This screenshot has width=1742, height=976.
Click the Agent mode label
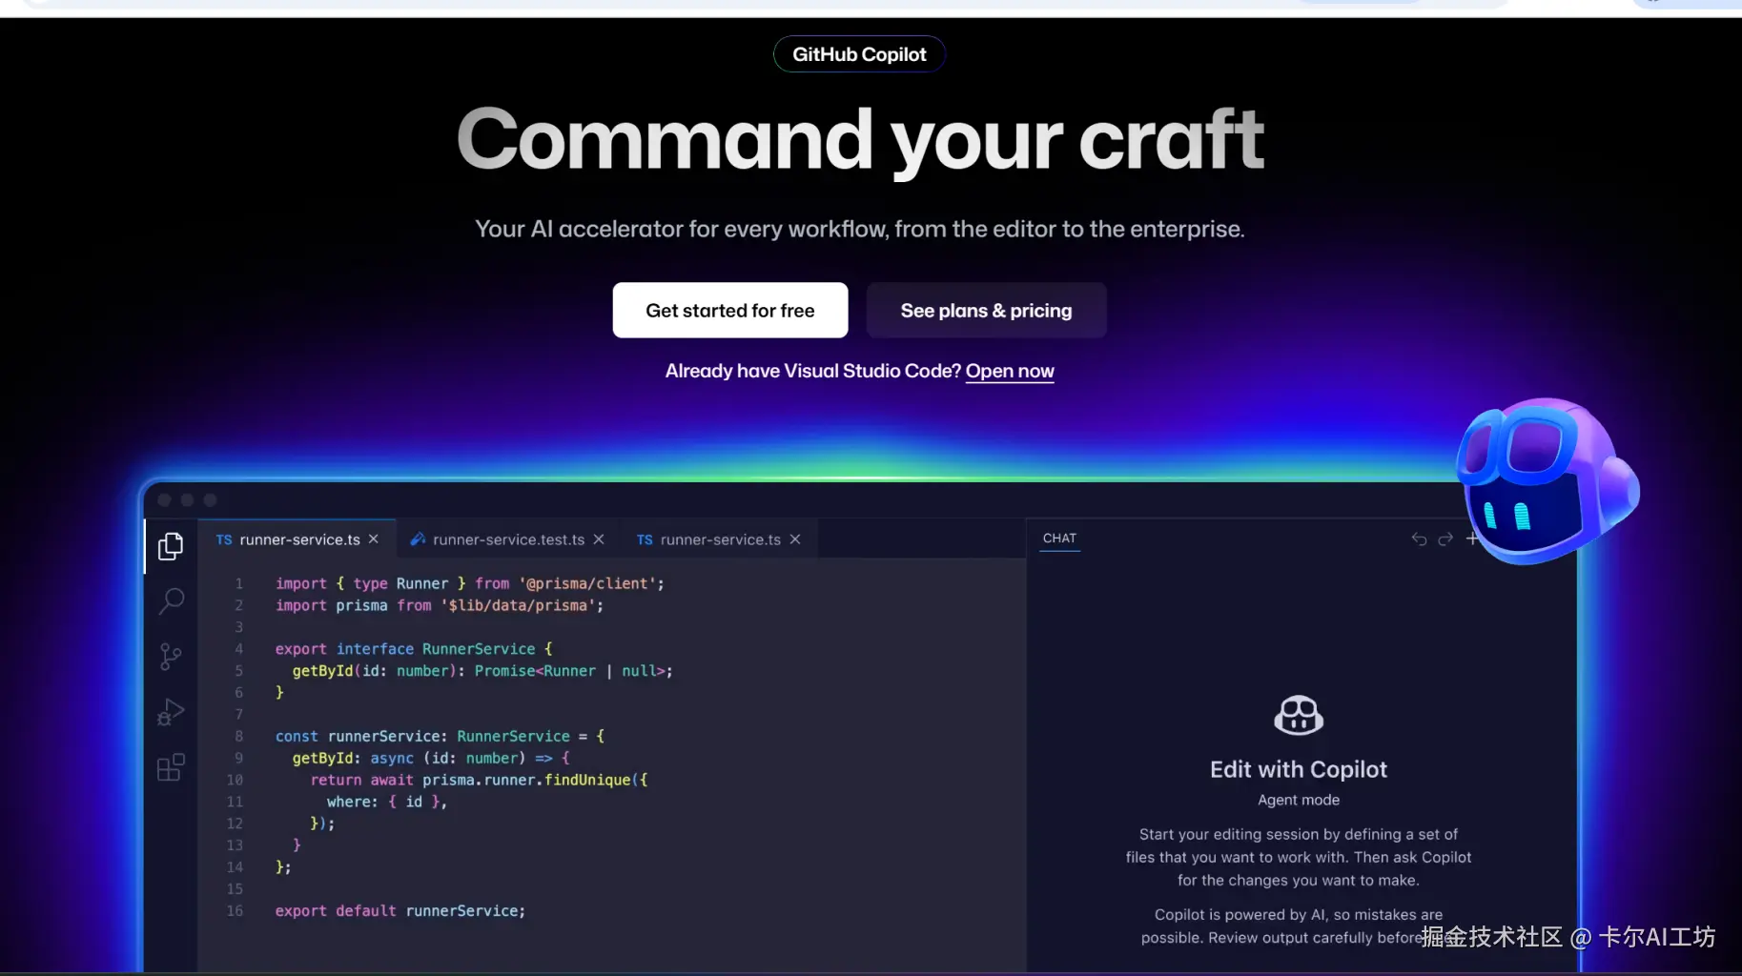(x=1299, y=800)
